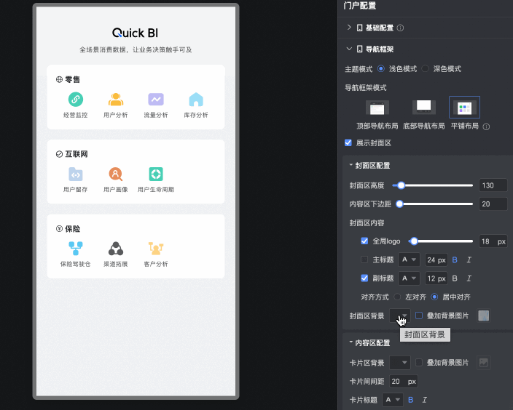Open the 流量分析 app icon
Image resolution: width=513 pixels, height=410 pixels.
pyautogui.click(x=156, y=100)
